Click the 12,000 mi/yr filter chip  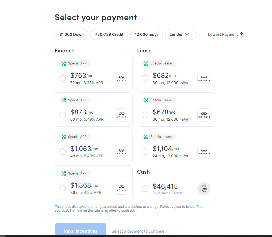146,34
